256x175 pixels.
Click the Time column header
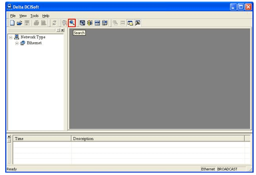tap(19, 139)
